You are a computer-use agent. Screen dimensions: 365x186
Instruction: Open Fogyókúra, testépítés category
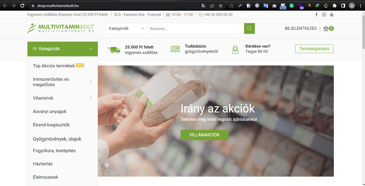pos(54,151)
